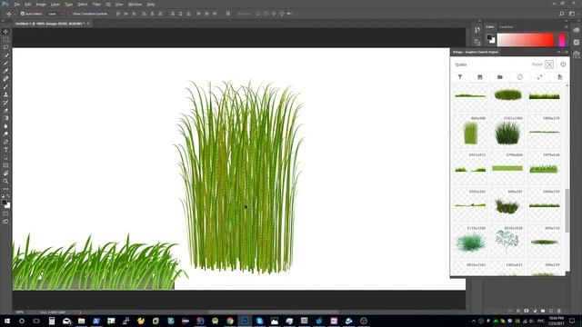
Task: Click the align left edges icon
Action: pyautogui.click(x=144, y=14)
